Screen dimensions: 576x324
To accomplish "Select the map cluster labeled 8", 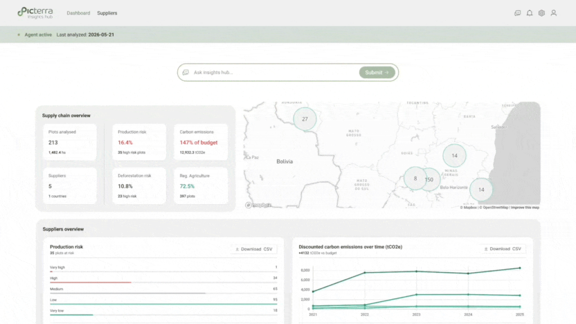I will click(415, 178).
